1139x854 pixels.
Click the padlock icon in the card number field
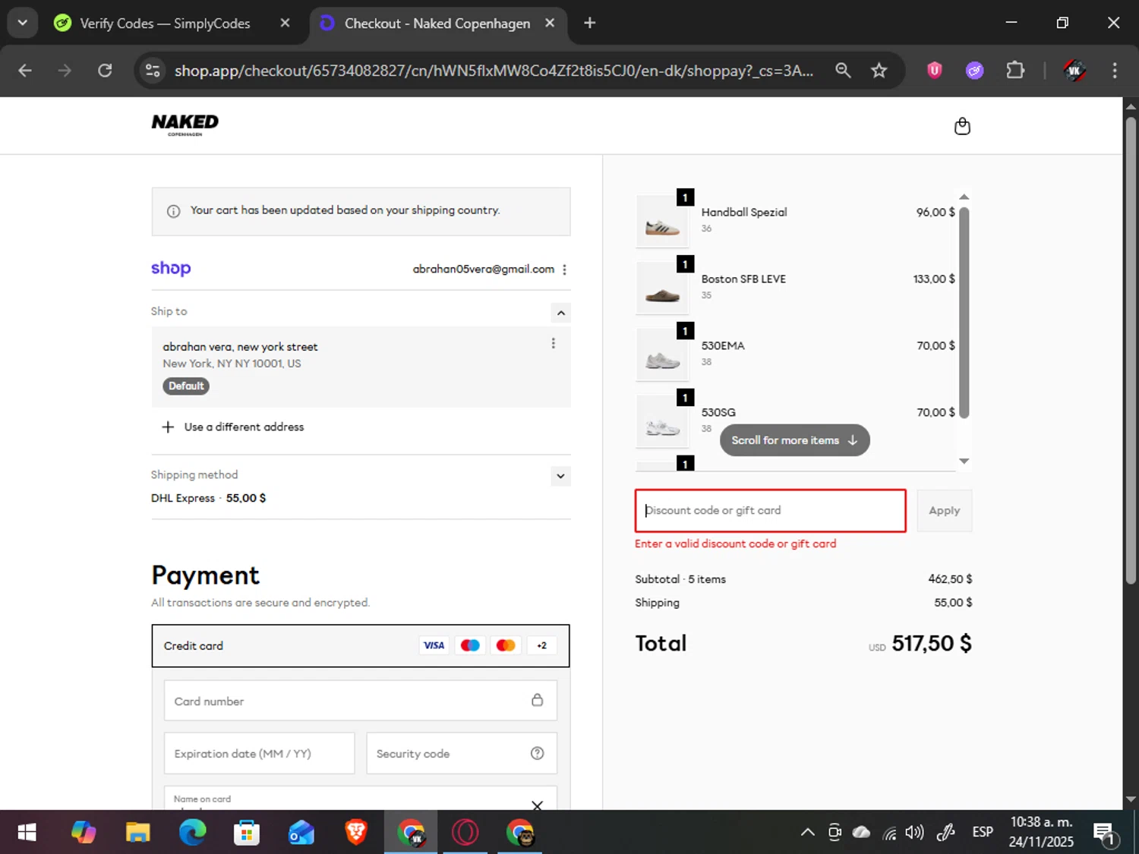tap(537, 700)
